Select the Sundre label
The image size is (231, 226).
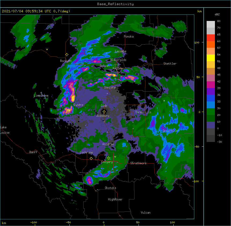[78, 105]
